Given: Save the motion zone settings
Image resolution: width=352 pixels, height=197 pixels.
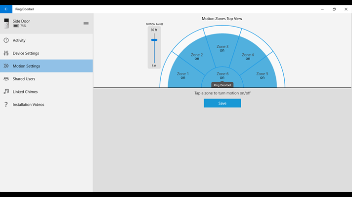Looking at the screenshot, I should coord(222,103).
